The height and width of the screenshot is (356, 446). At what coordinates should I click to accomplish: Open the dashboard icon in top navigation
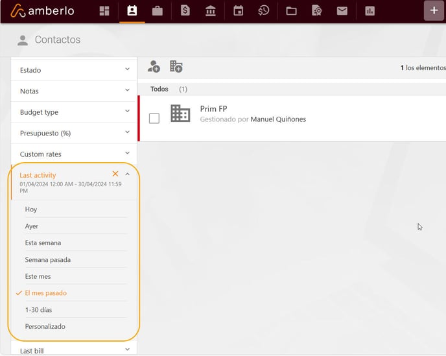tap(104, 11)
